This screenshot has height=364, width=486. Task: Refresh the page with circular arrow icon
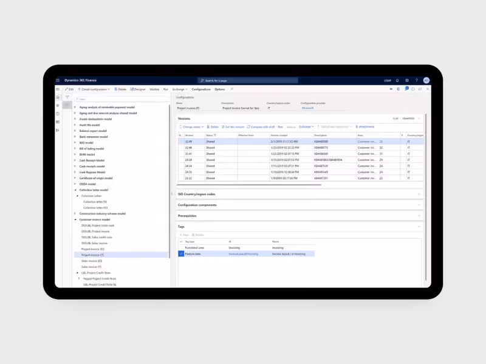point(413,89)
